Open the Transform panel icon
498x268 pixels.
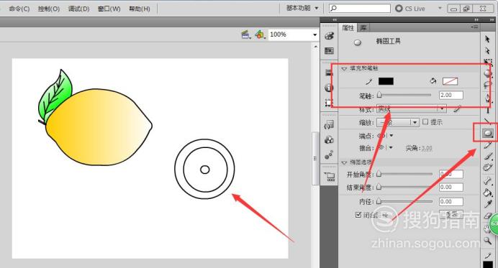pos(329,103)
